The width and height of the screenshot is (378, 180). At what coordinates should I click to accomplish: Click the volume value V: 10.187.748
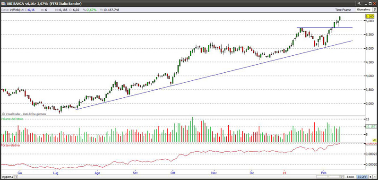(x=109, y=10)
